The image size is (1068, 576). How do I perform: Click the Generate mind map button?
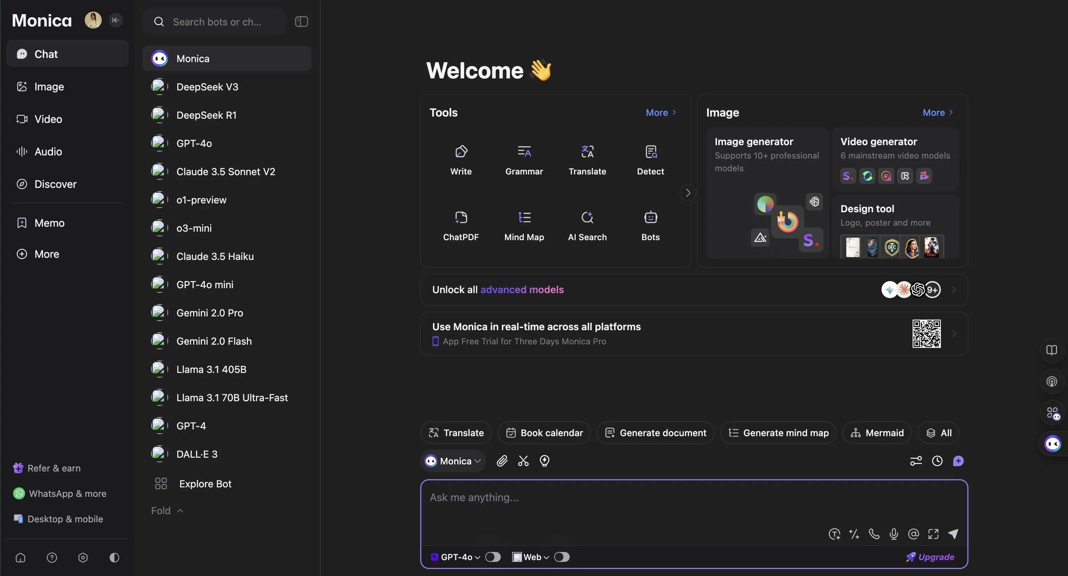coord(778,433)
